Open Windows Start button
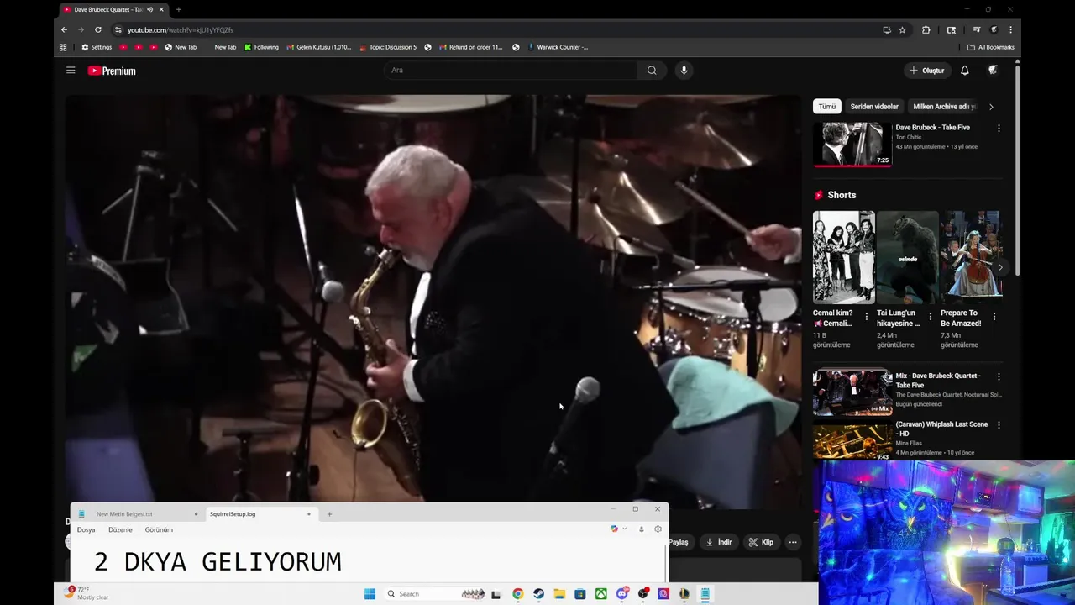Image resolution: width=1075 pixels, height=605 pixels. [370, 594]
